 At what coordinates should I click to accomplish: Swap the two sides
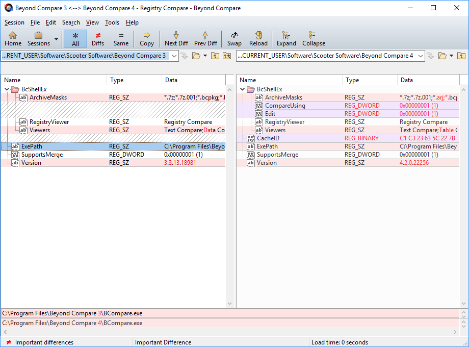(x=234, y=39)
